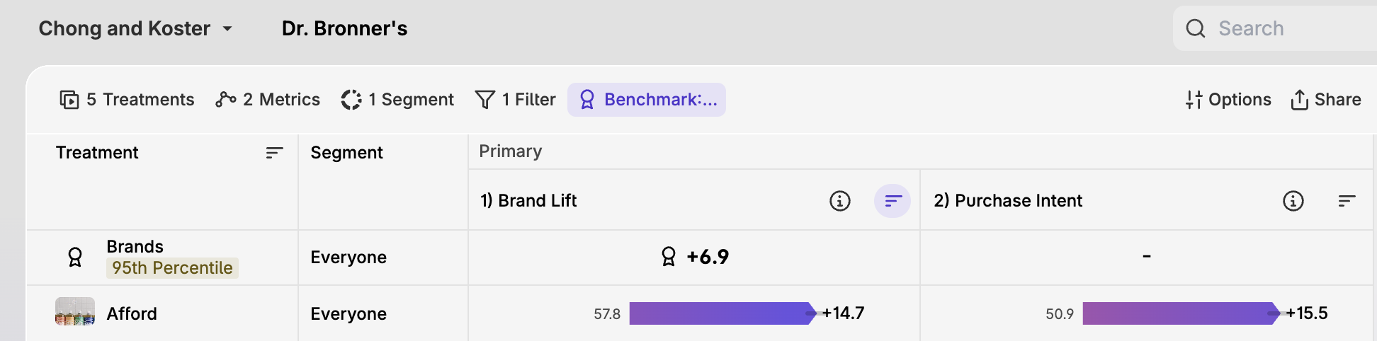
Task: Open the 2 Metrics selector
Action: pos(268,100)
